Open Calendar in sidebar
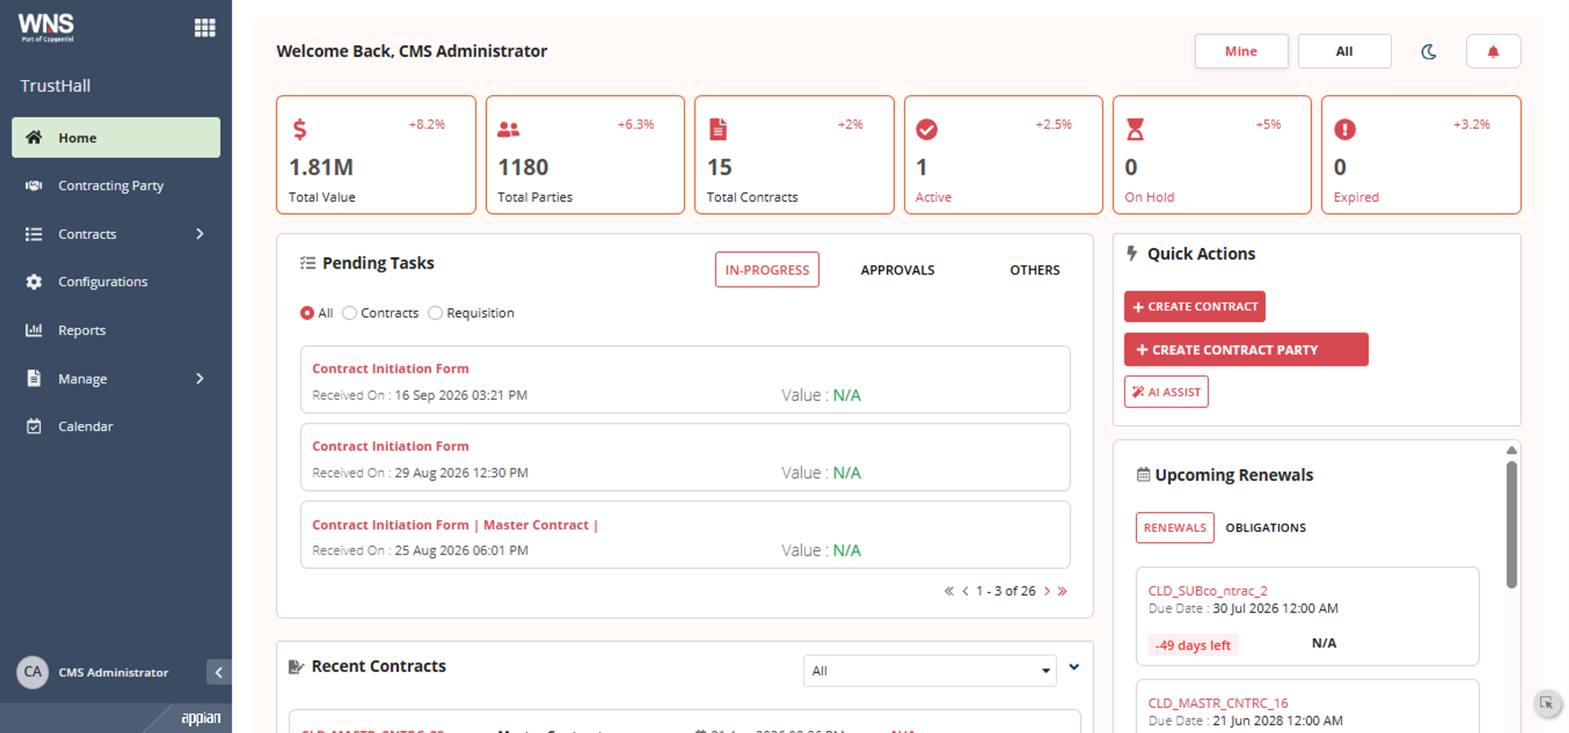1569x733 pixels. point(116,426)
